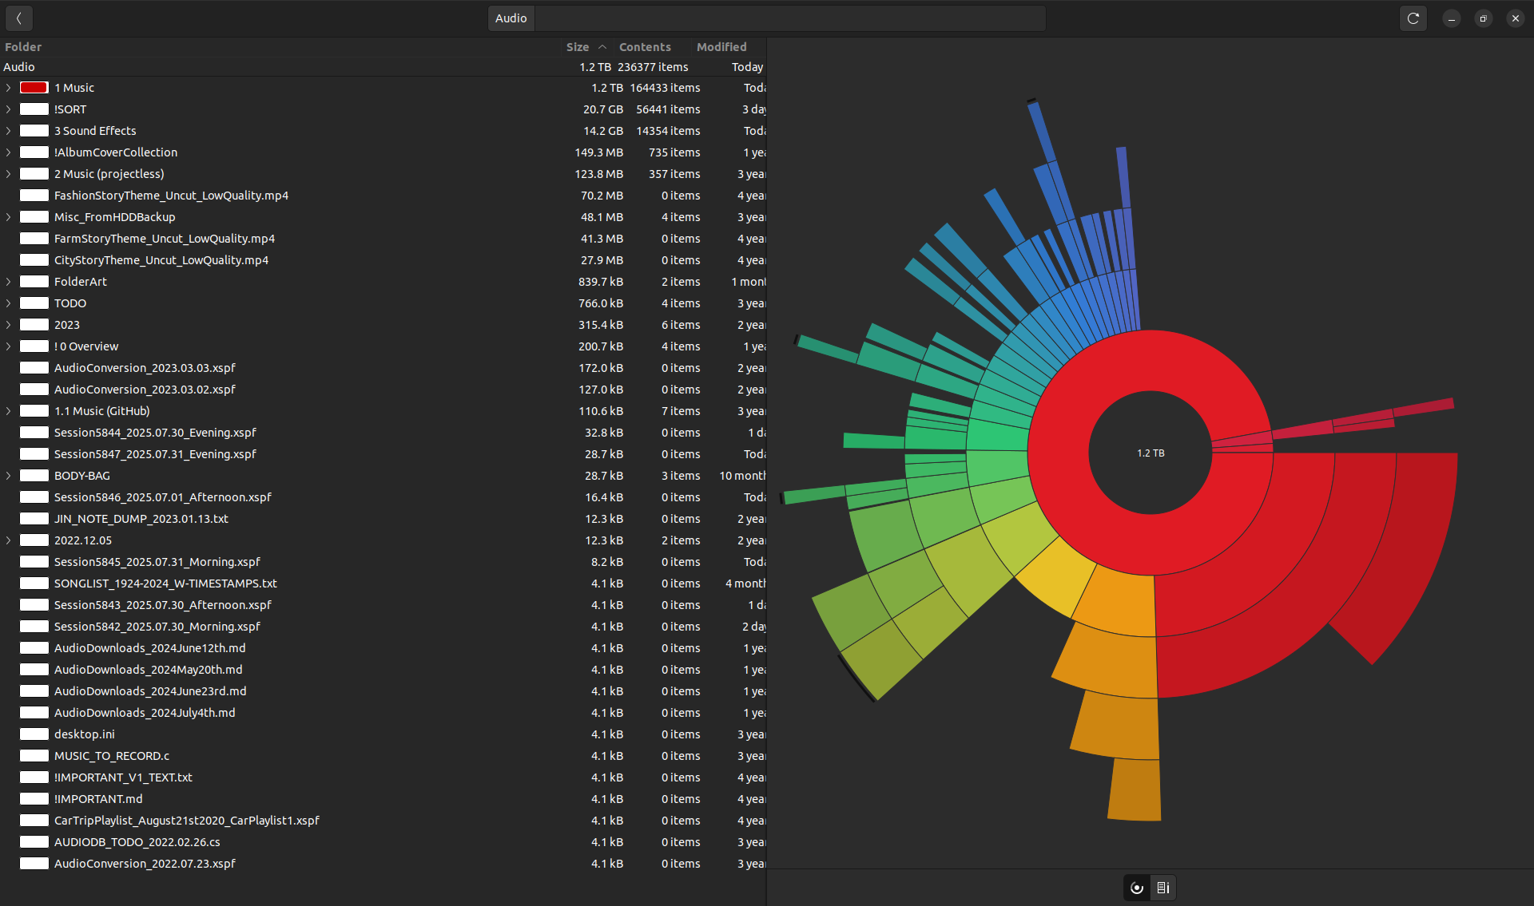The width and height of the screenshot is (1534, 906).
Task: Click the Modified column header
Action: point(721,47)
